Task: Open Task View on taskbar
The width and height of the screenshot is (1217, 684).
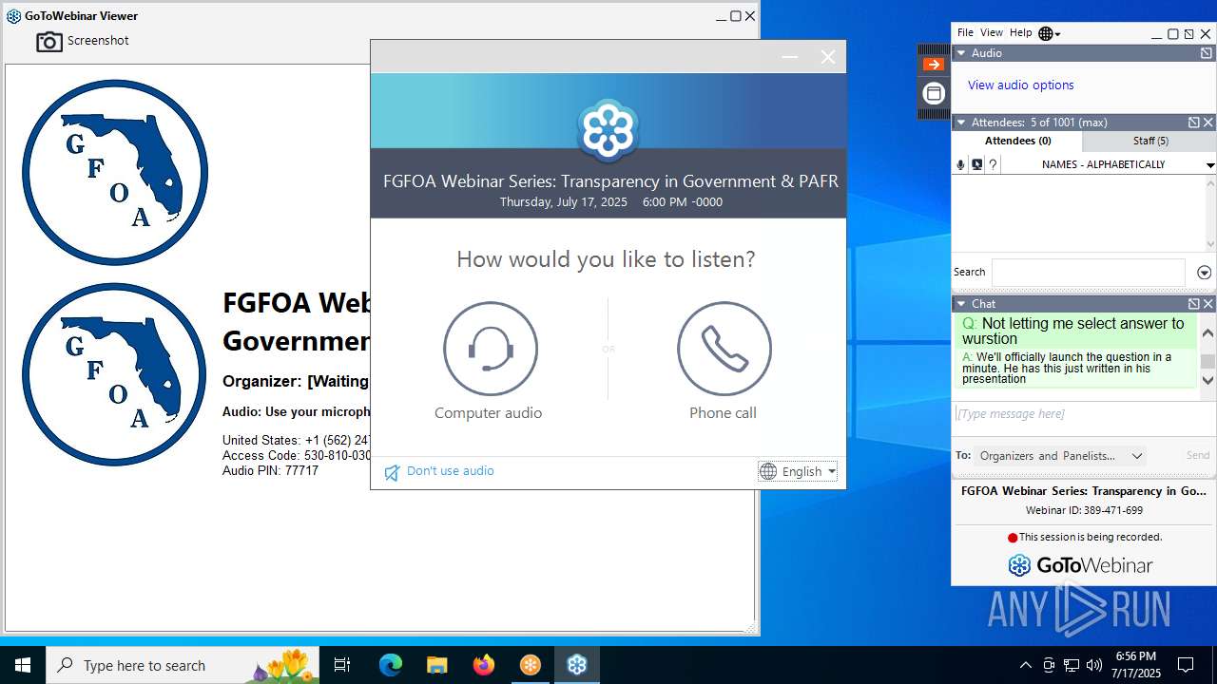Action: click(342, 665)
